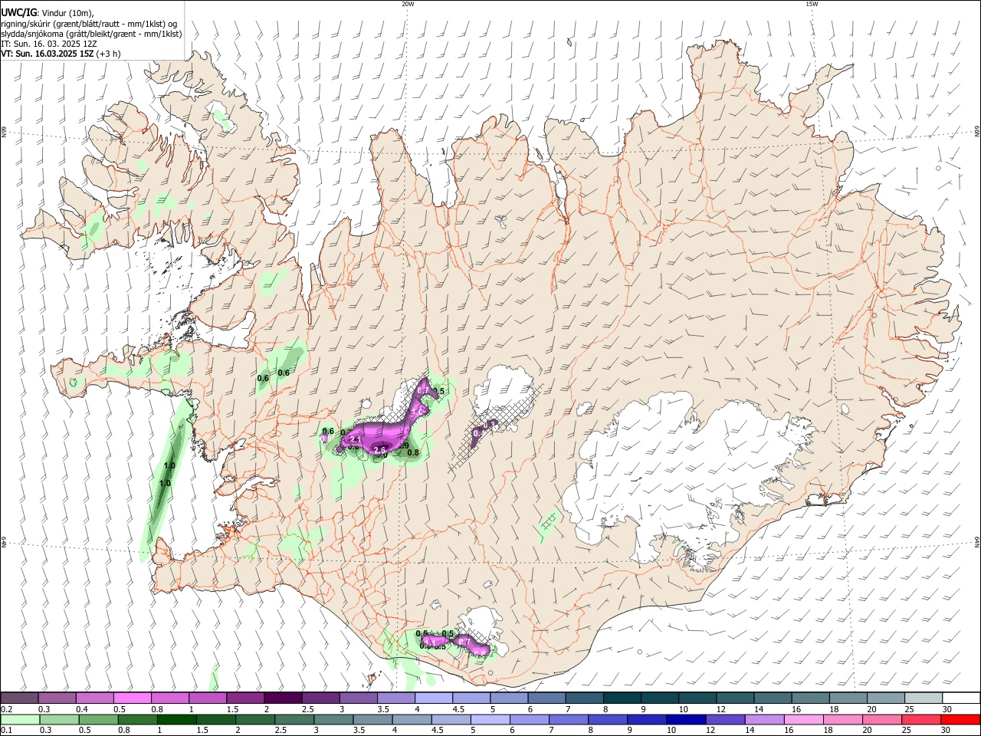Image resolution: width=981 pixels, height=736 pixels.
Task: Select the lilac 14 rain legend swatch
Action: coord(763,719)
